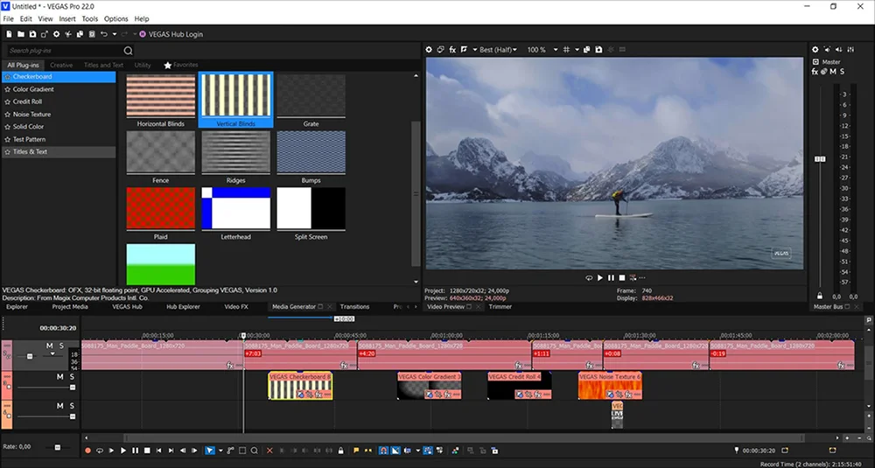The image size is (875, 468).
Task: Toggle Loop Playback in the transport bar
Action: coord(100,451)
